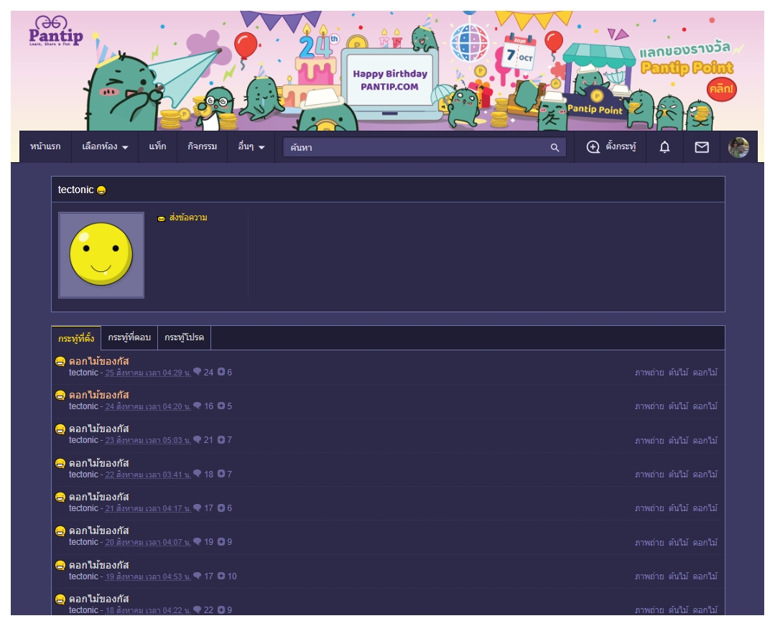The width and height of the screenshot is (775, 626).
Task: Click emoticon icon of 20 สิงหาคม topic
Action: 60,531
